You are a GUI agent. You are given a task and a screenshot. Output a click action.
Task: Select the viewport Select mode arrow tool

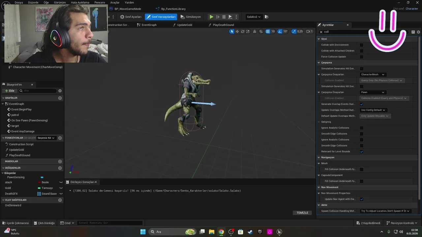232,31
